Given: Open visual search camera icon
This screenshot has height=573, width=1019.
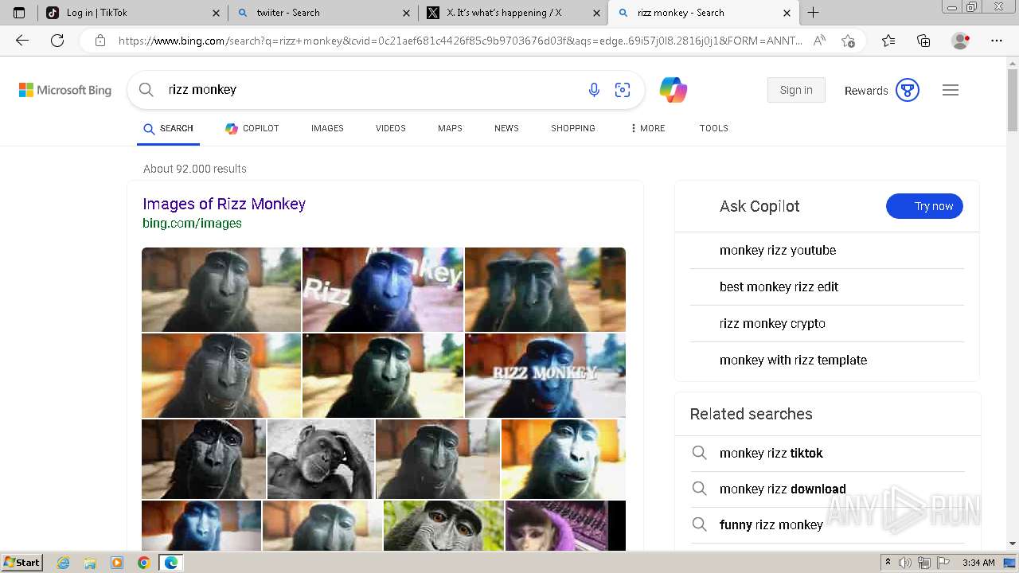Looking at the screenshot, I should 623,90.
